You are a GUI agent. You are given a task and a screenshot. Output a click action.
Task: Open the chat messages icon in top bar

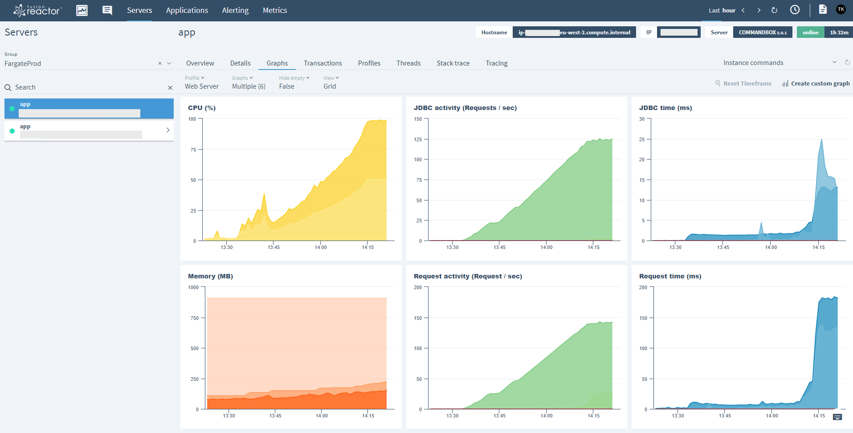pos(107,10)
